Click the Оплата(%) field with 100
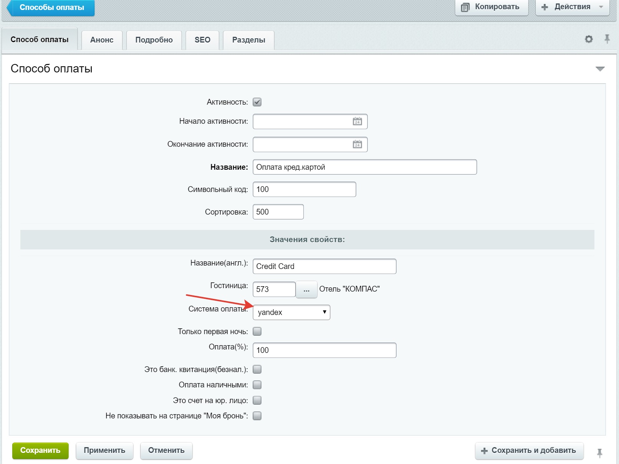Viewport: 619px width, 464px height. [x=324, y=350]
